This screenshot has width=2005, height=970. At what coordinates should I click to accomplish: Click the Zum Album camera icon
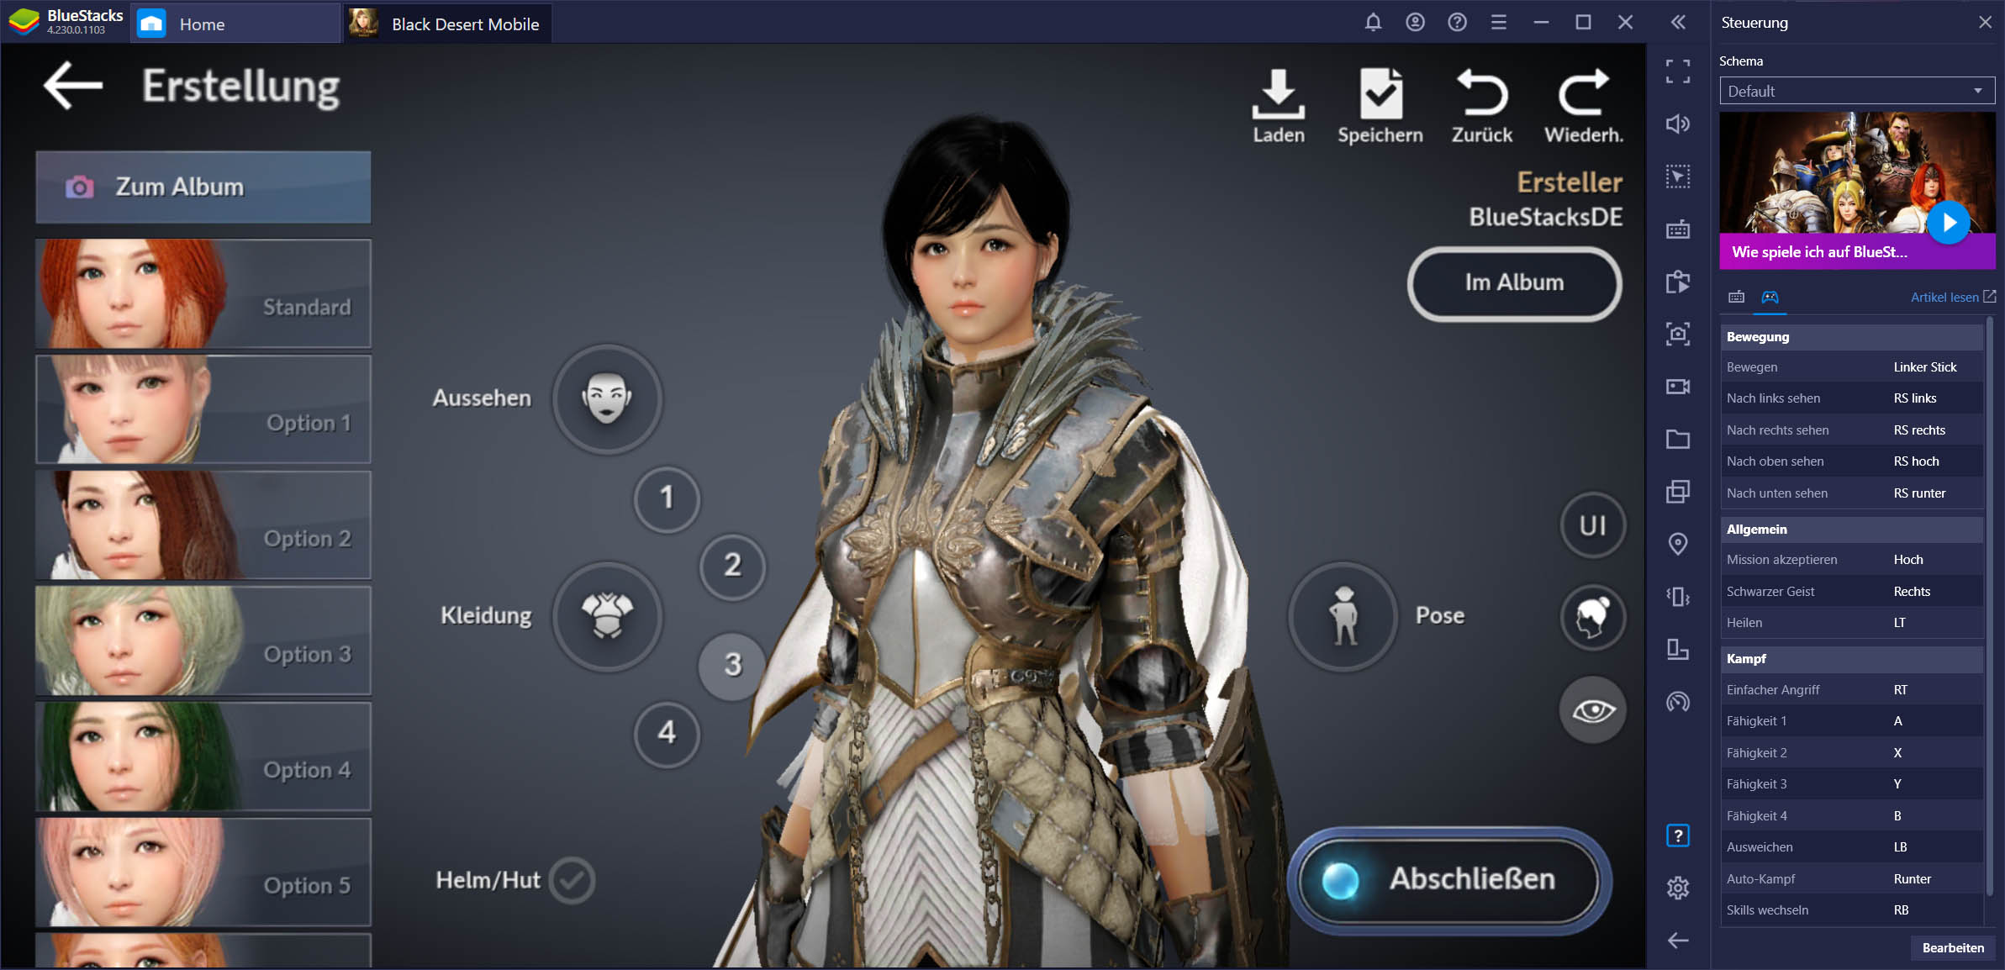79,189
